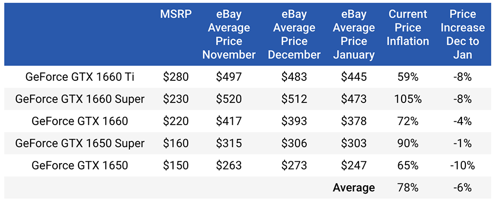
Task: Select the $150 MSRP cell
Action: [x=176, y=166]
